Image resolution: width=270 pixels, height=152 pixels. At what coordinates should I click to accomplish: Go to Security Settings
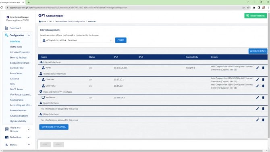pos(18,57)
